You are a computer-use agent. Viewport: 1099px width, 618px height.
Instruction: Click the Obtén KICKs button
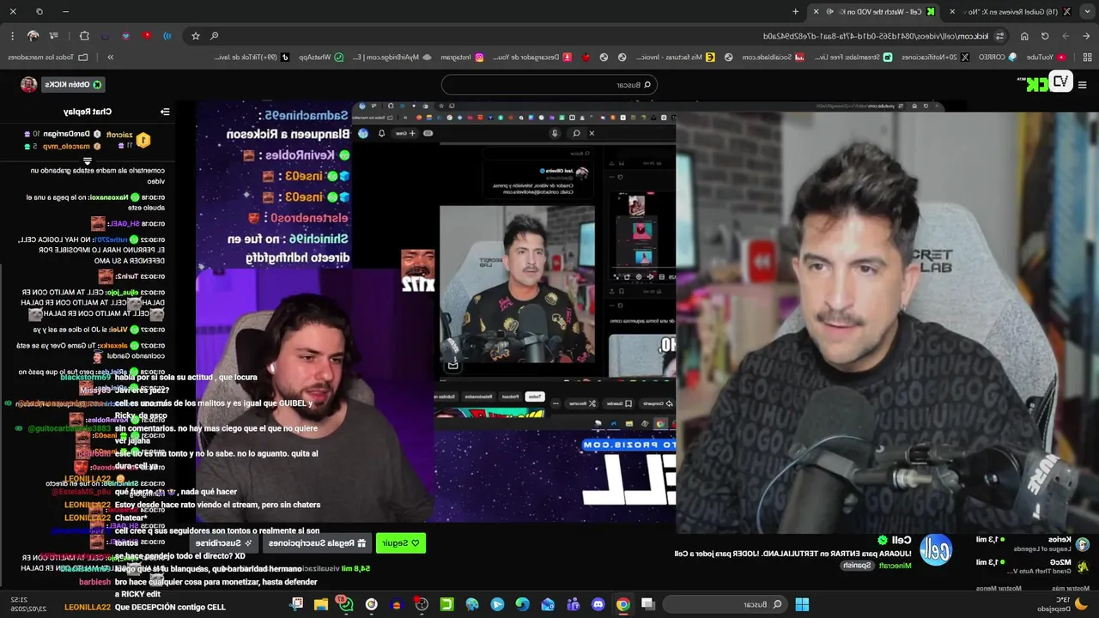point(74,85)
